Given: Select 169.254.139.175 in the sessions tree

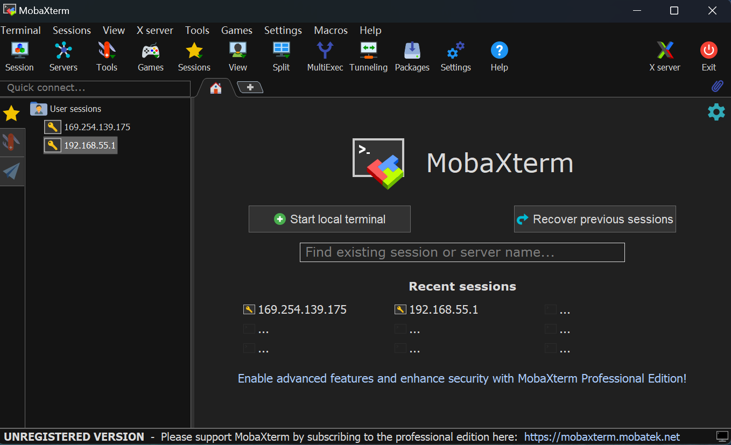Looking at the screenshot, I should pos(88,127).
